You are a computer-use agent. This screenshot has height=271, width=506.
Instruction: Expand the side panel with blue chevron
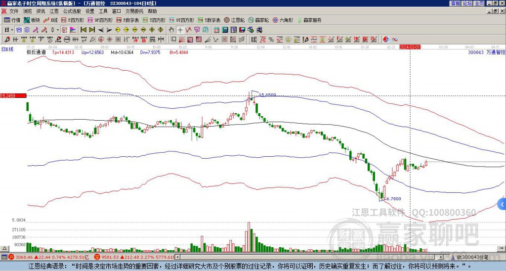pyautogui.click(x=502, y=204)
